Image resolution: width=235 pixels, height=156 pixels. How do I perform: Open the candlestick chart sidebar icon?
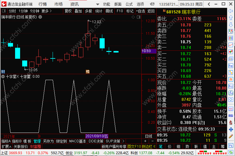pos(231,52)
